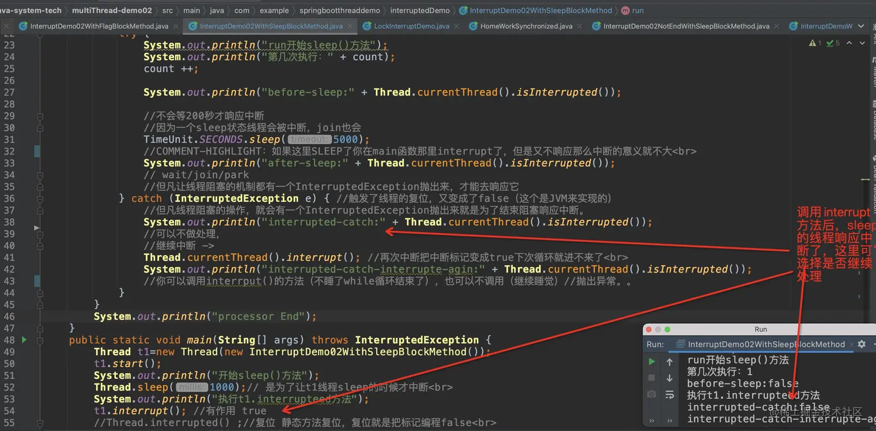Click the timeout: parameter hint on line 31
This screenshot has height=431, width=876.
click(309, 139)
